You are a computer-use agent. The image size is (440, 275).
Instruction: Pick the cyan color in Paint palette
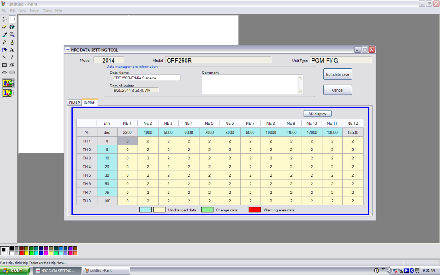click(x=36, y=253)
